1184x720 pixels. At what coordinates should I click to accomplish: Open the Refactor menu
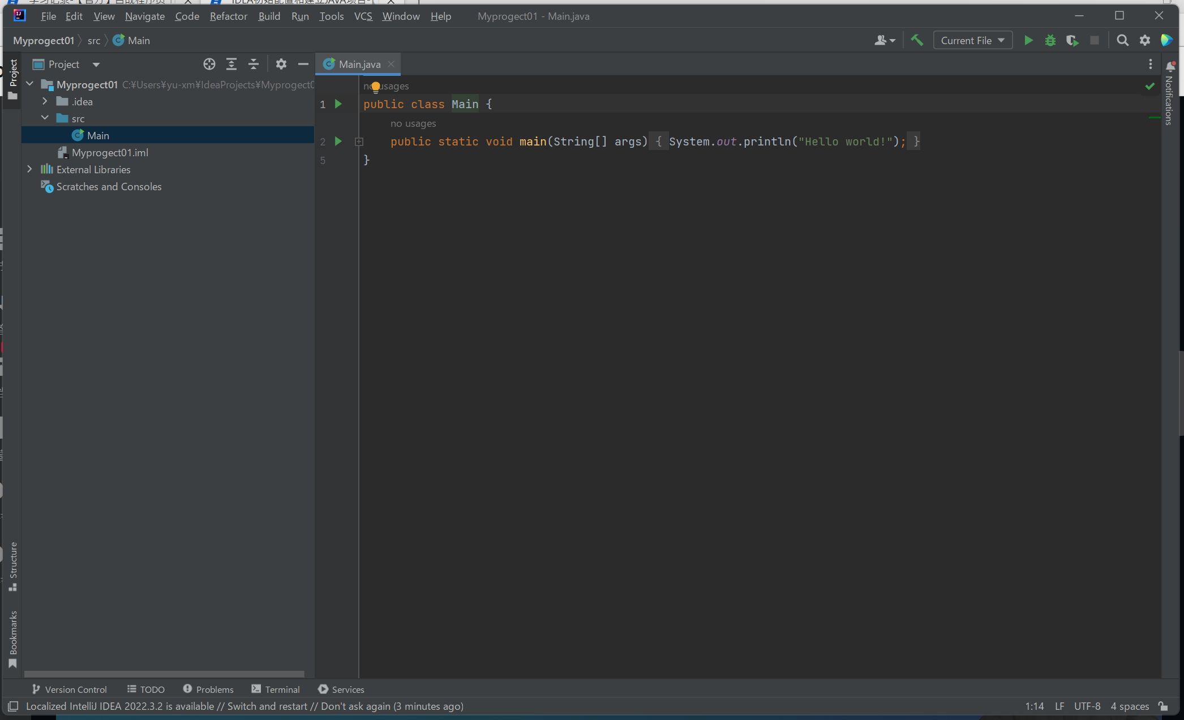click(228, 16)
